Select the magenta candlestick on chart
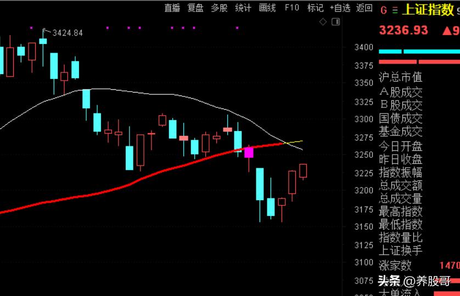 tap(249, 153)
